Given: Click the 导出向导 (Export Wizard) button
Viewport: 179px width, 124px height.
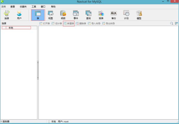Looking at the screenshot, I should coord(108,23).
